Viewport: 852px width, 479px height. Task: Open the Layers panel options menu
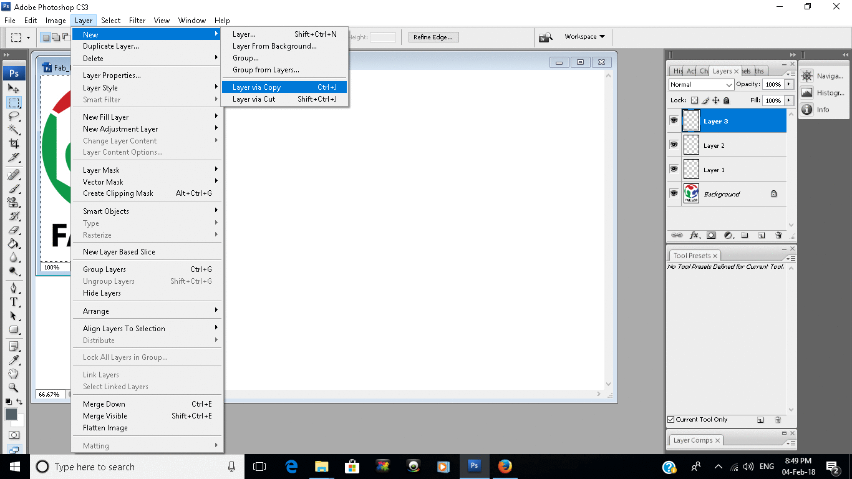tap(790, 74)
